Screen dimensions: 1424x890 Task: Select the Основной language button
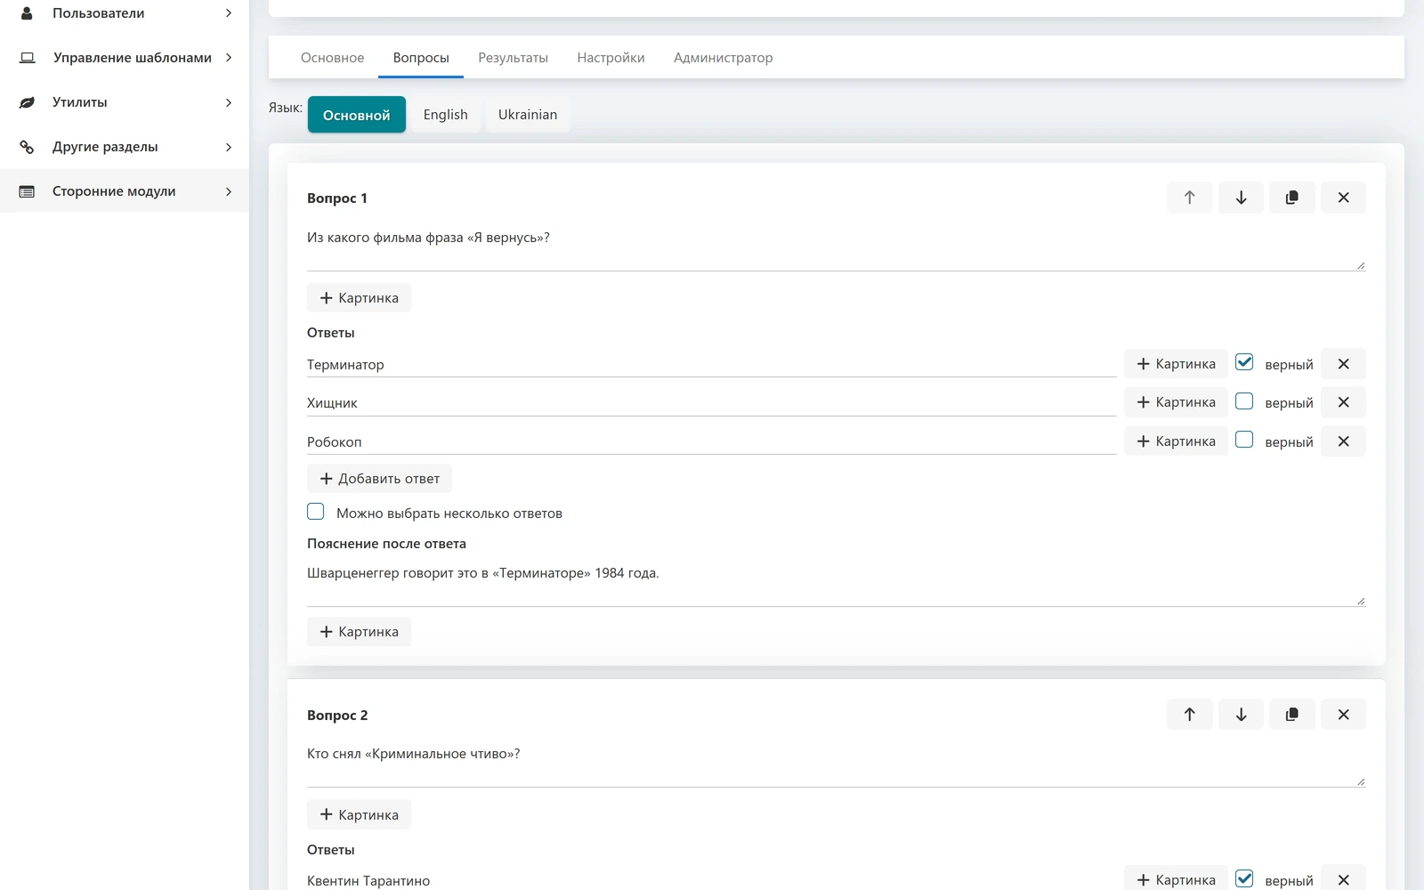tap(357, 115)
